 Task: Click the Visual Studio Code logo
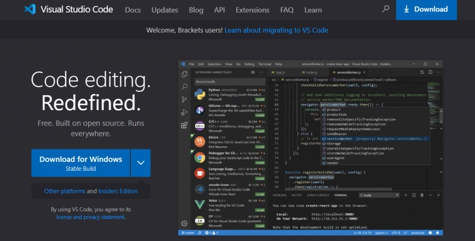(x=30, y=9)
